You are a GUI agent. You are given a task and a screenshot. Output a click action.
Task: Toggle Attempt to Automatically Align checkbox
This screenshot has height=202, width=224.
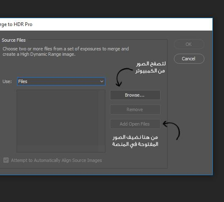point(6,160)
